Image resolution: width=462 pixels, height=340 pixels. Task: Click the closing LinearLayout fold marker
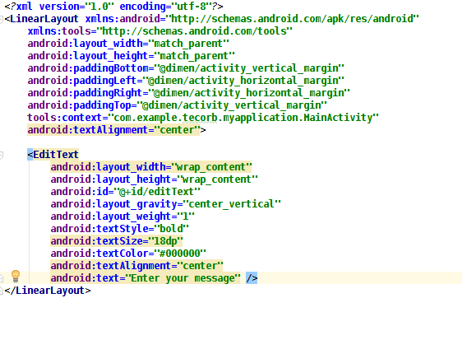click(x=1, y=291)
